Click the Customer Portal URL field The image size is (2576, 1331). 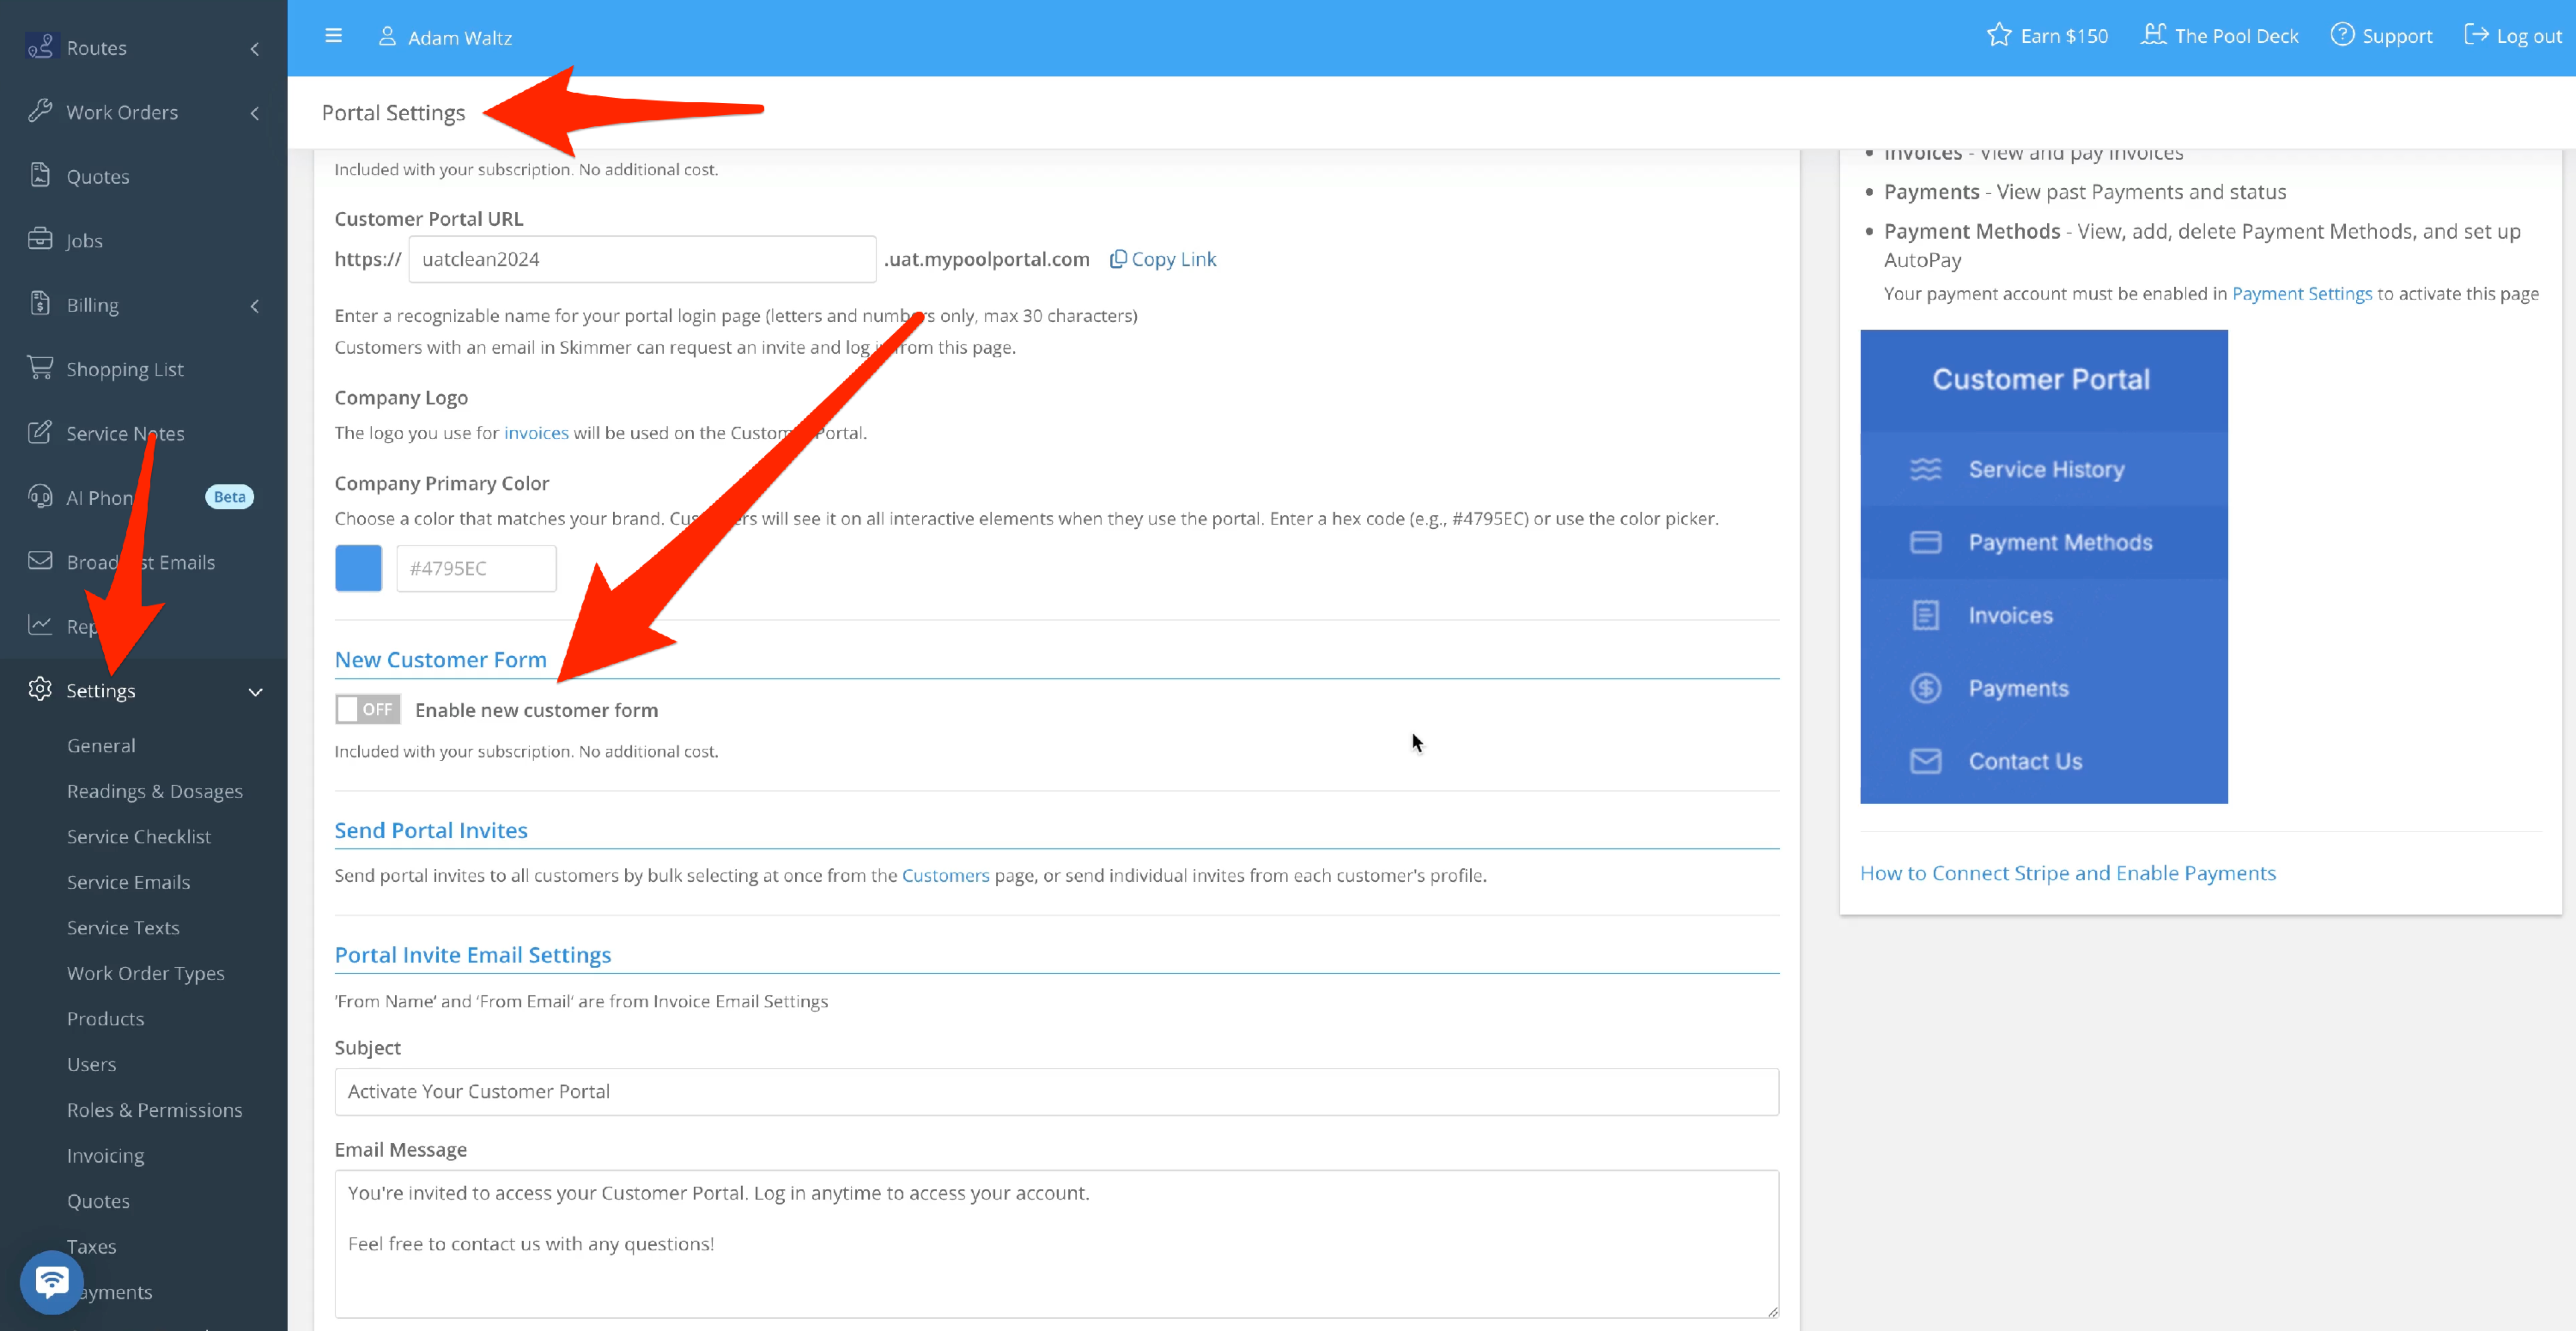642,259
